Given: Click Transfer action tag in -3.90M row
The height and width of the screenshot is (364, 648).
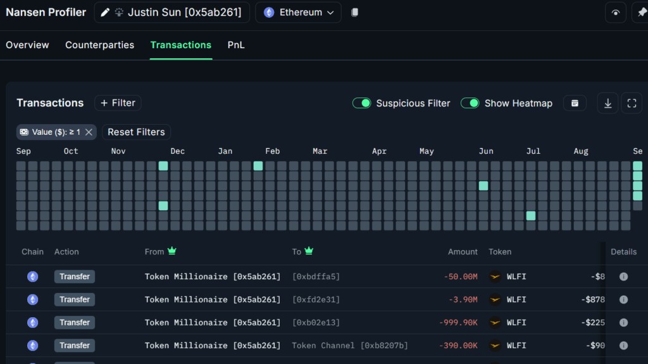Looking at the screenshot, I should coord(75,299).
